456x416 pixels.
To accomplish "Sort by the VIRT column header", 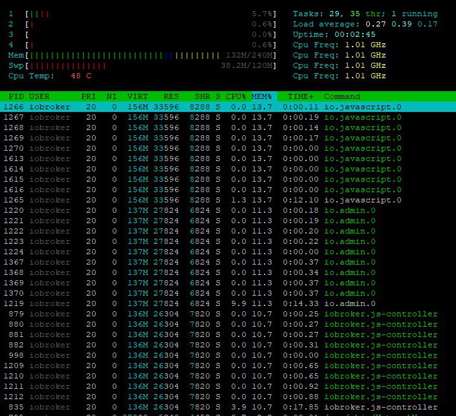I will pos(138,96).
